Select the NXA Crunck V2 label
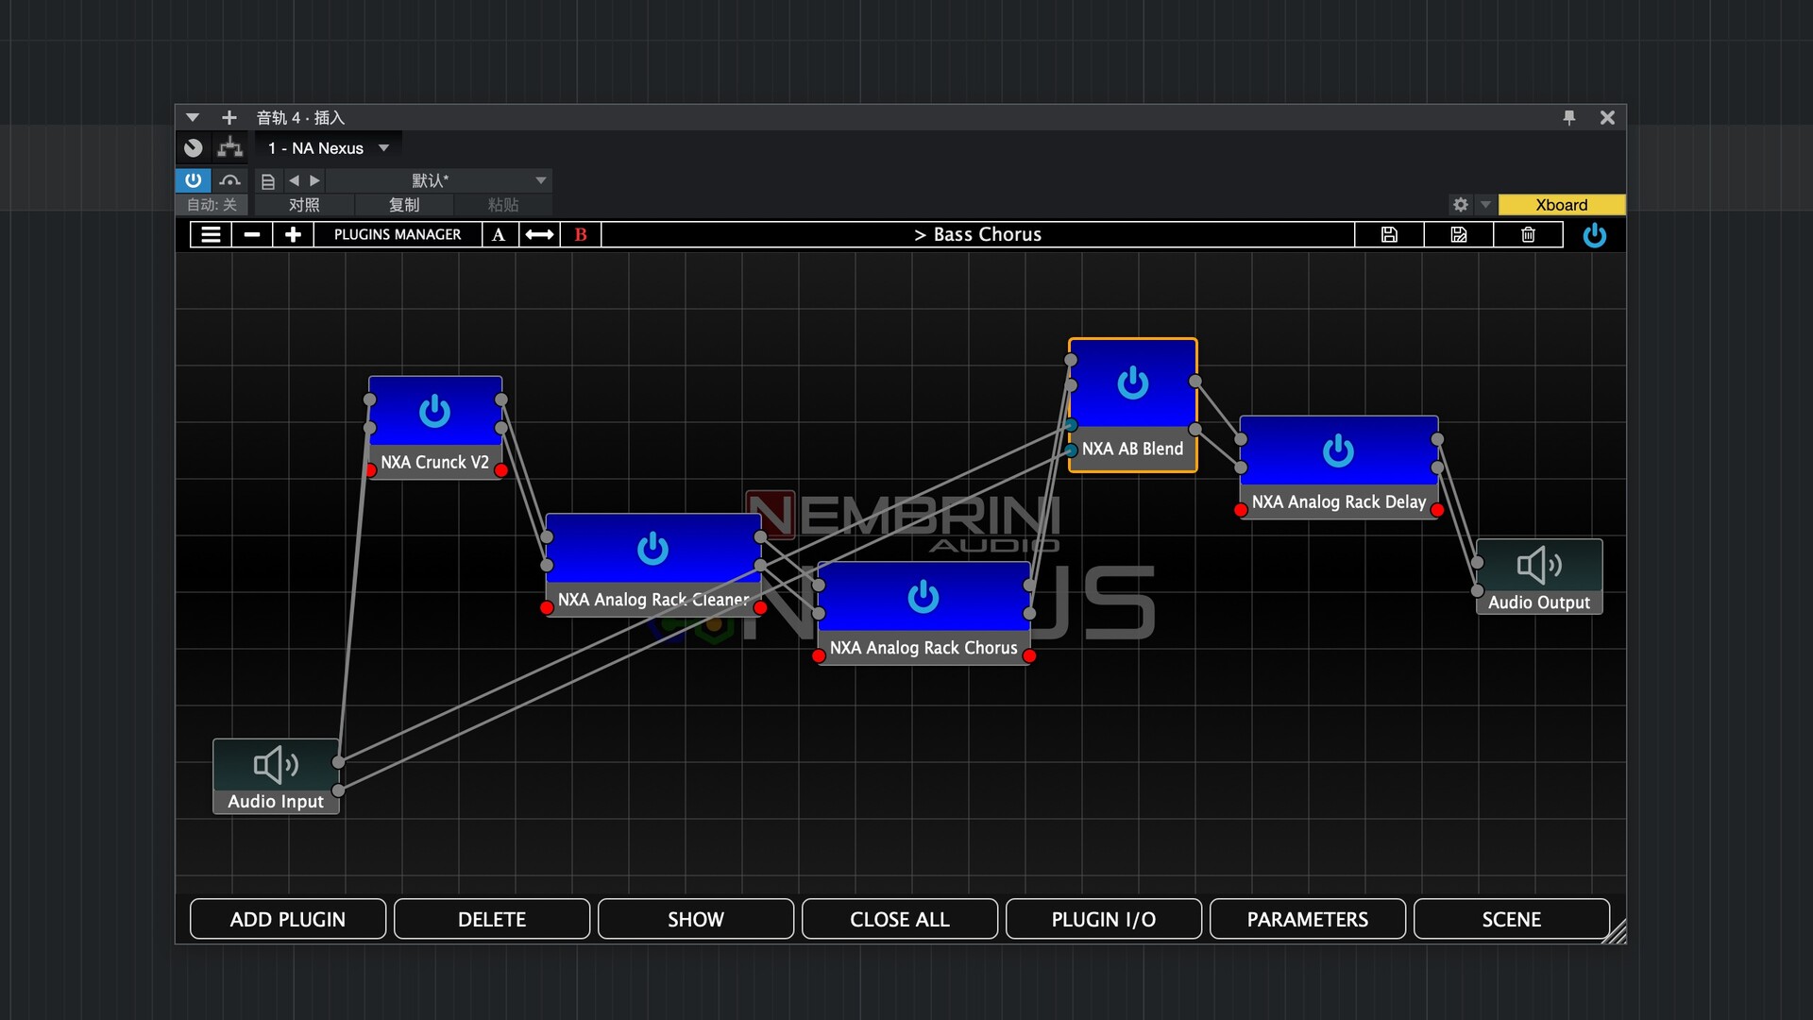 [x=435, y=463]
